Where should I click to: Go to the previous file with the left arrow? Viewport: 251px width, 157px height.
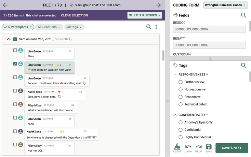pyautogui.click(x=5, y=5)
